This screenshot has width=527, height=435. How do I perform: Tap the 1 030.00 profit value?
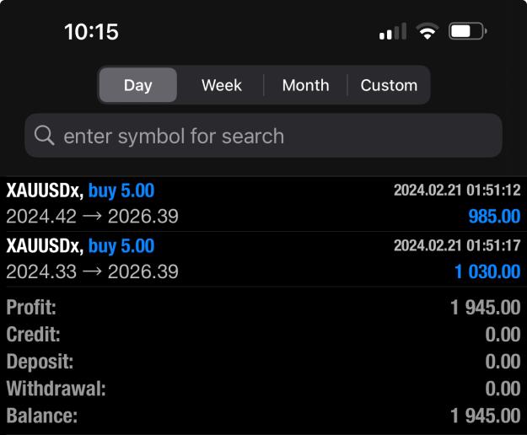click(487, 271)
